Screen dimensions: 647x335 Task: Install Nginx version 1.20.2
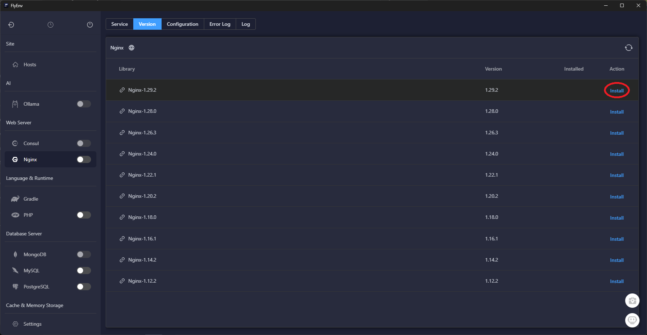(x=617, y=197)
